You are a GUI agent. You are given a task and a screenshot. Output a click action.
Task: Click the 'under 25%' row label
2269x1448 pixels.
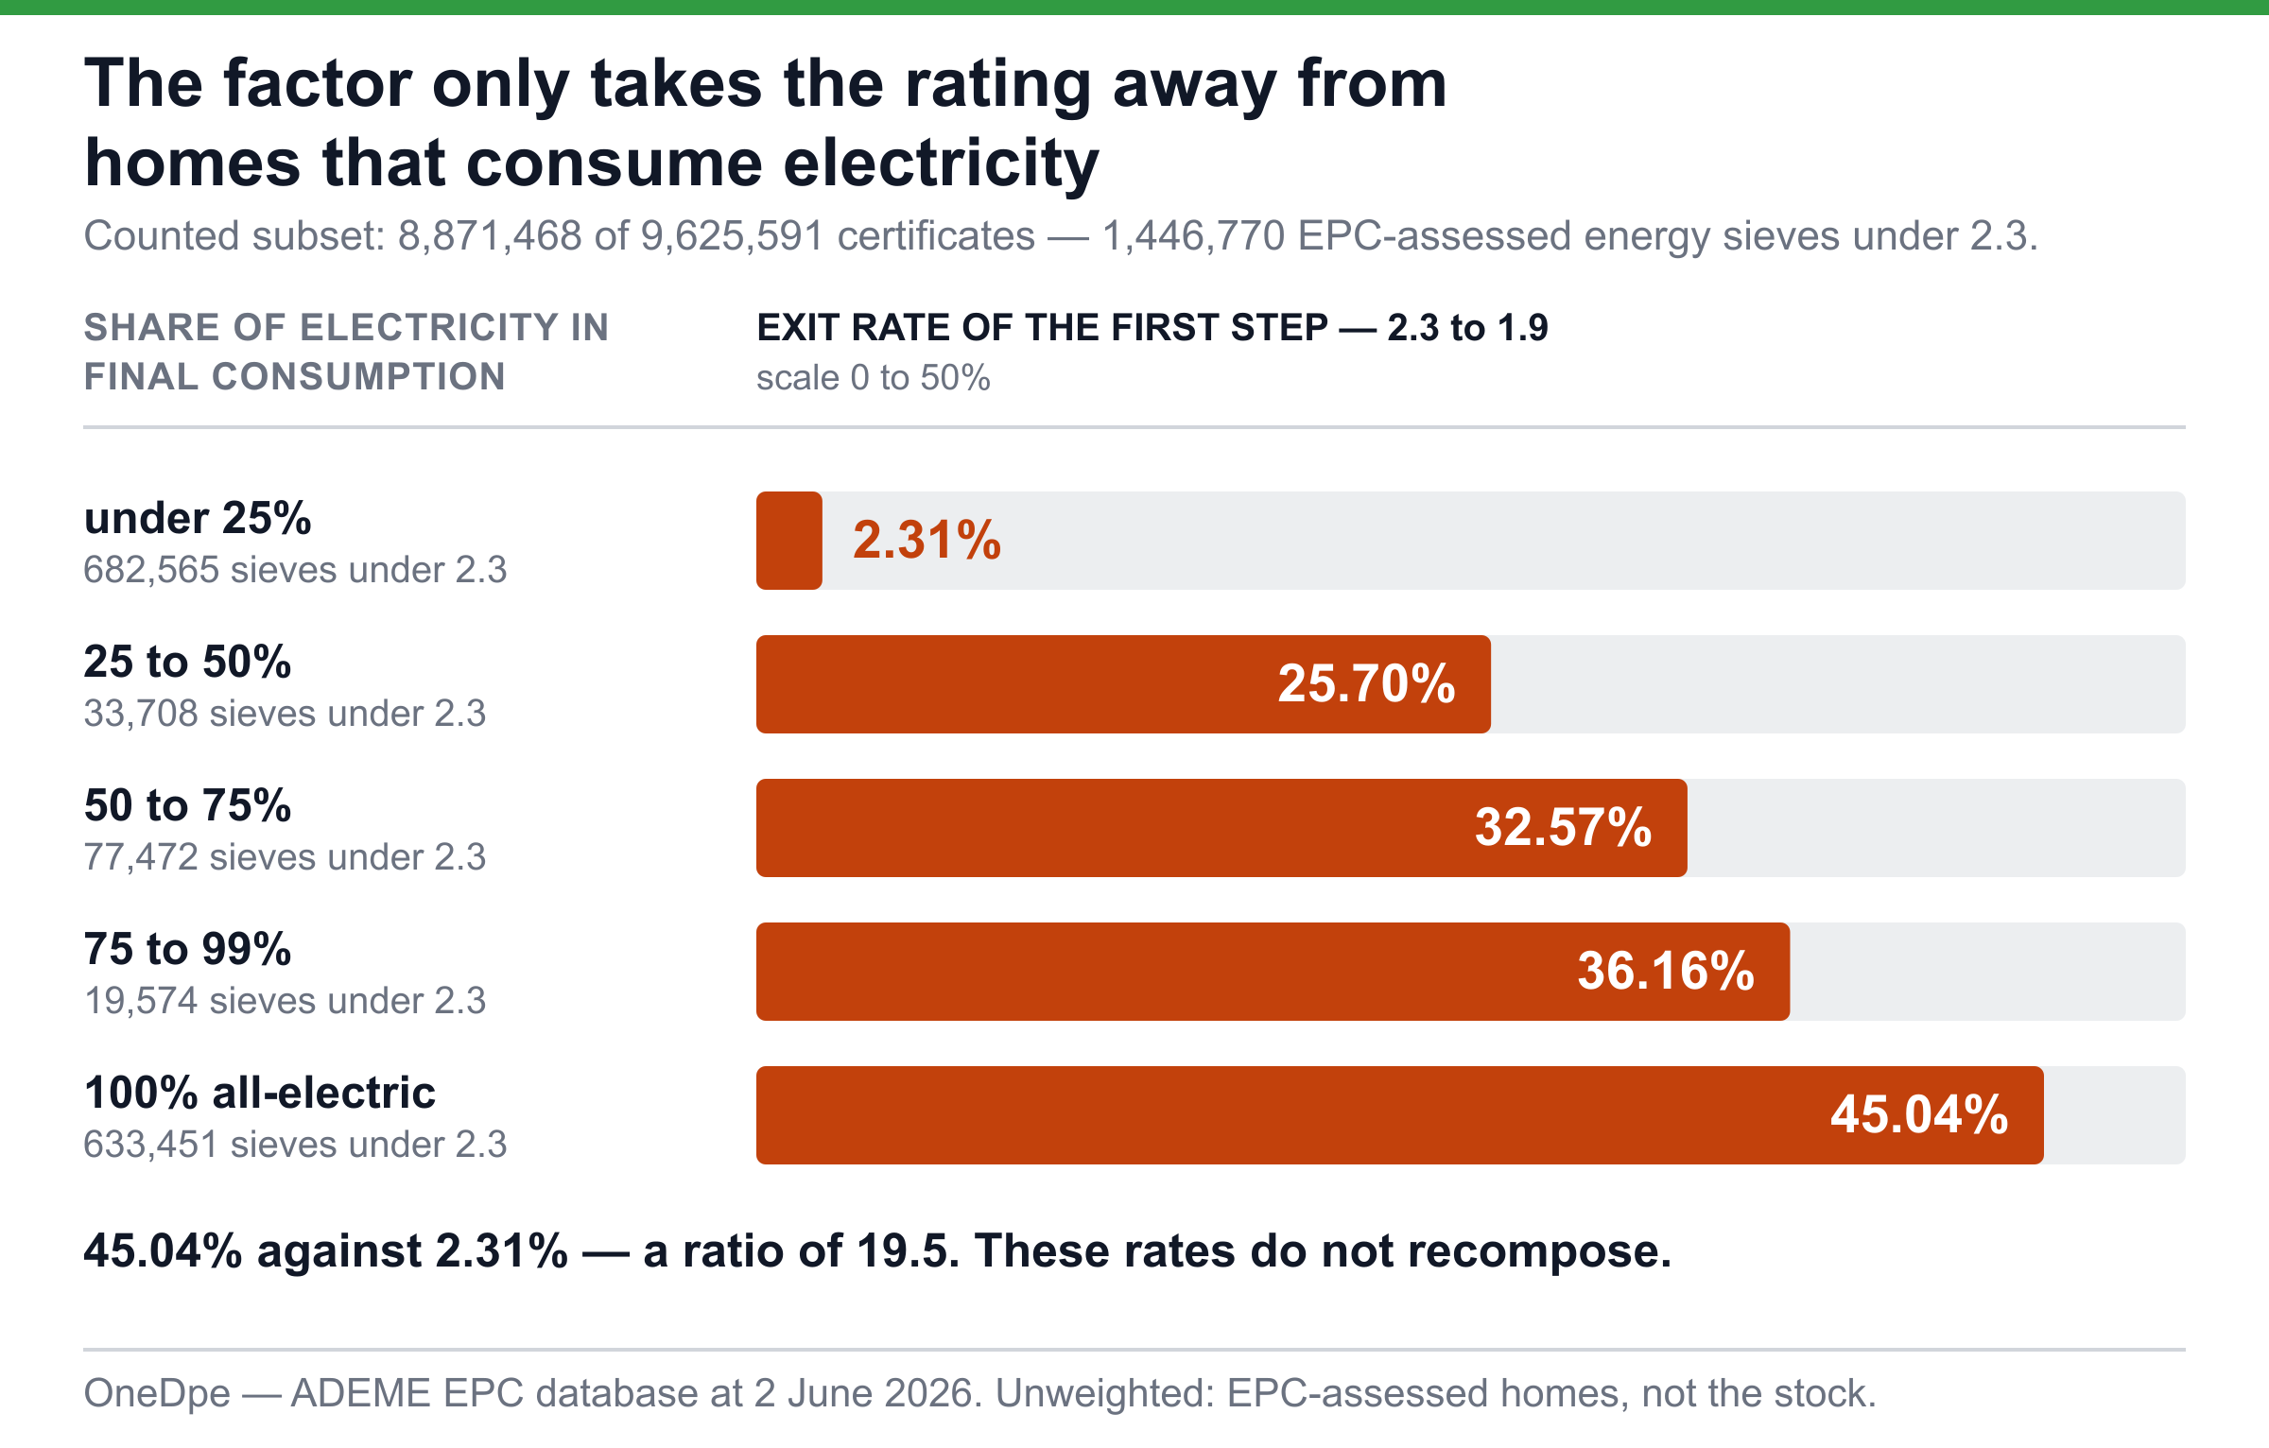point(198,518)
